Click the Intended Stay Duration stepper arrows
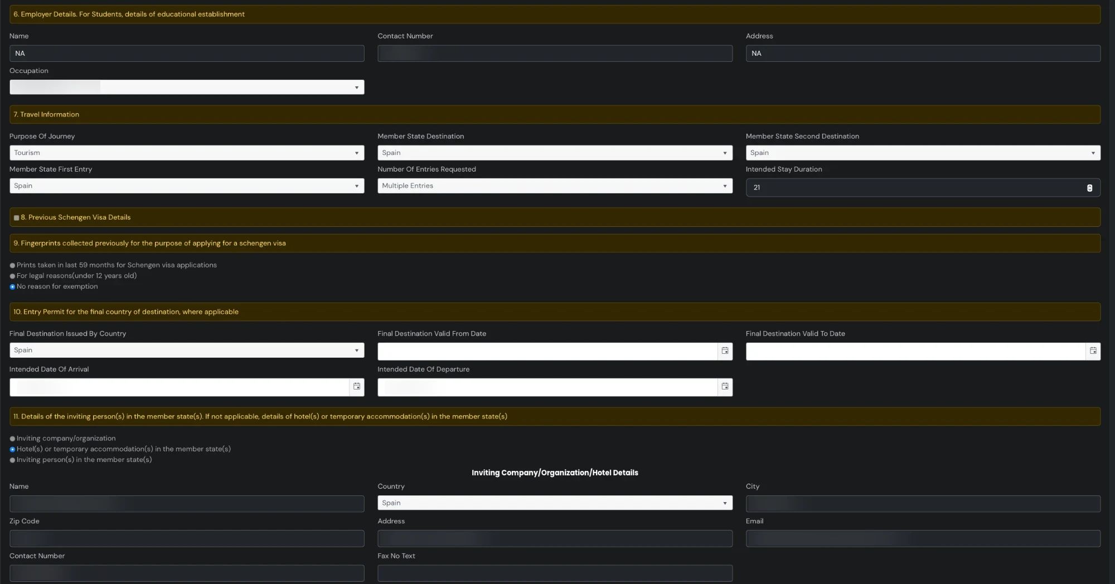Image resolution: width=1115 pixels, height=584 pixels. click(x=1089, y=188)
